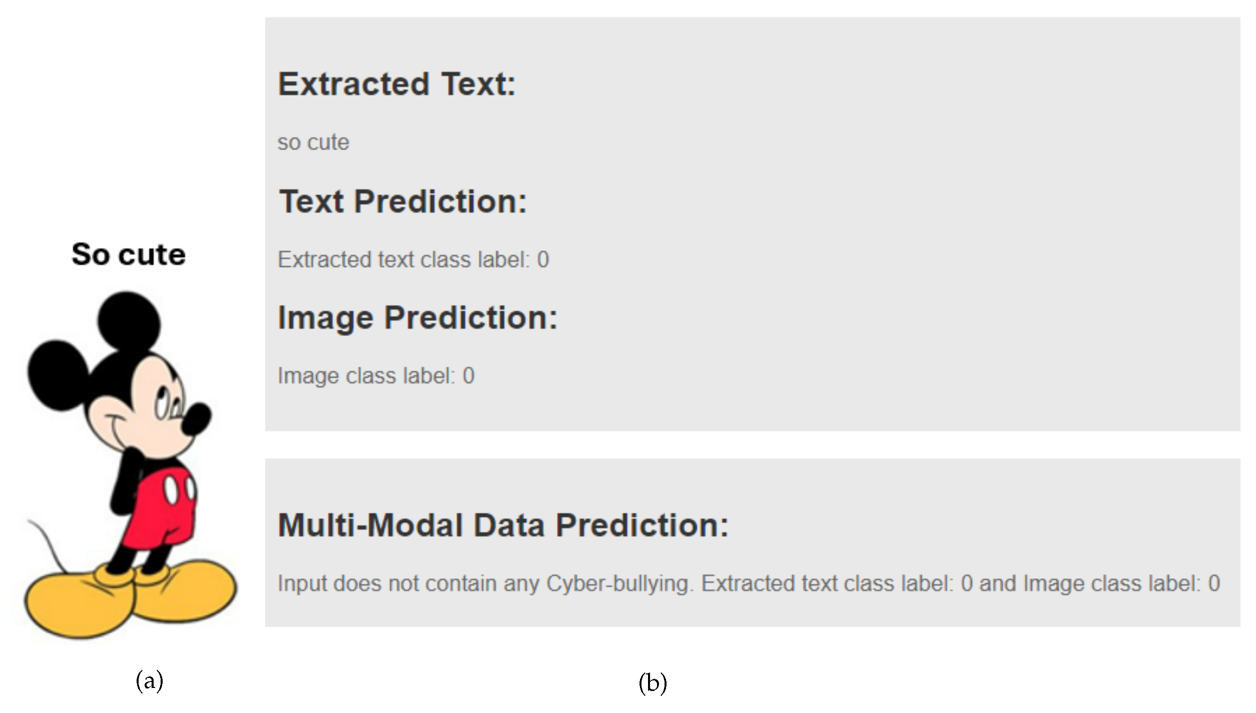Click 'Image class label: 0' line

tap(376, 376)
